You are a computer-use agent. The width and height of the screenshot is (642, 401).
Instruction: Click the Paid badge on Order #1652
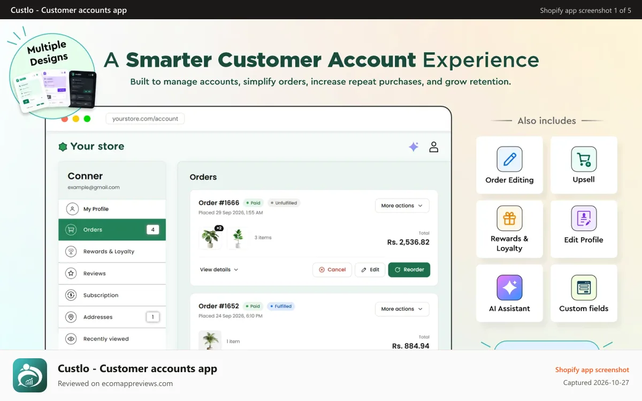click(254, 306)
